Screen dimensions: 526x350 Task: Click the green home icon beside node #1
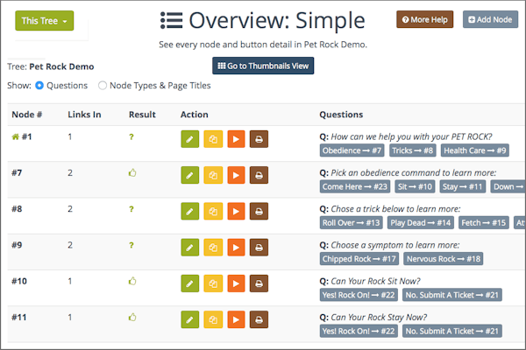click(x=16, y=136)
